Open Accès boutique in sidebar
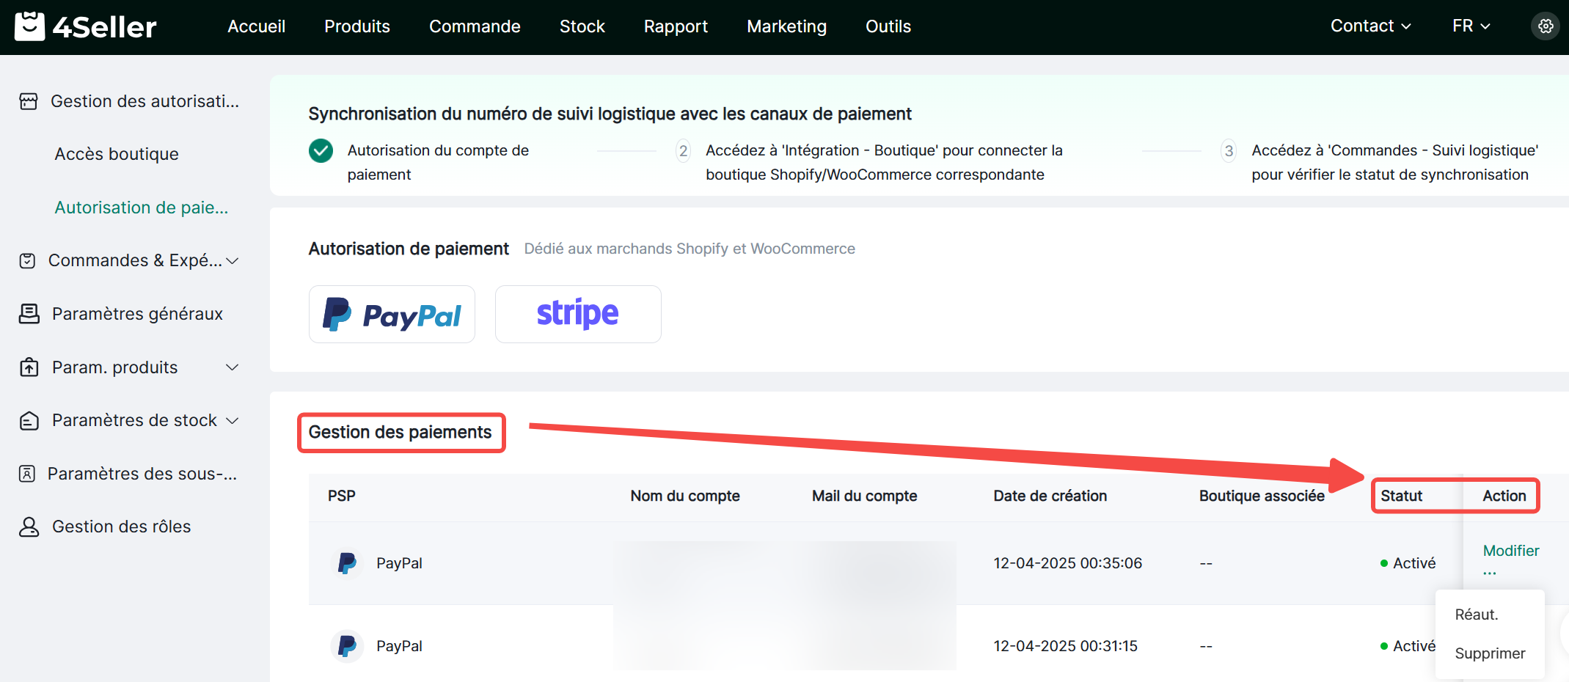This screenshot has height=682, width=1569. (x=117, y=154)
